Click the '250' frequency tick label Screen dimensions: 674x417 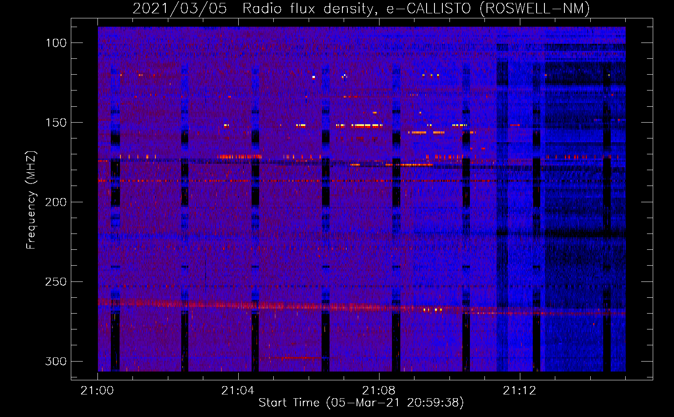pos(56,282)
